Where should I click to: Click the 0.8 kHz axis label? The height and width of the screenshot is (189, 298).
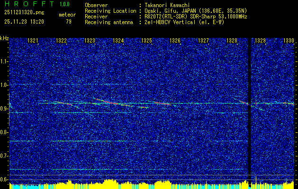pos(4,132)
